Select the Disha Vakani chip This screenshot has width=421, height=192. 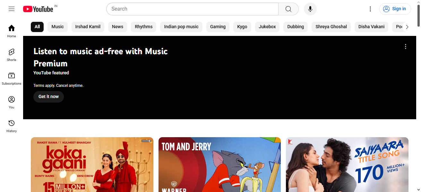(372, 27)
